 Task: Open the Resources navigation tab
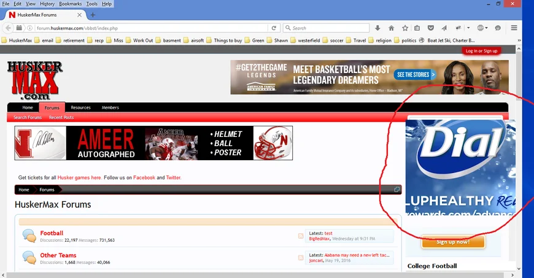[x=80, y=107]
